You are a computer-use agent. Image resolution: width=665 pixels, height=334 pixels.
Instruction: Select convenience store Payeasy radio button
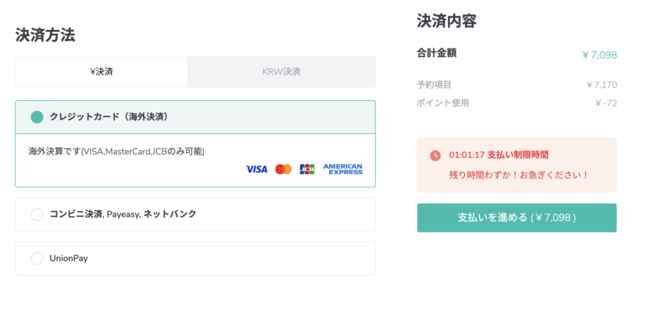click(x=37, y=214)
